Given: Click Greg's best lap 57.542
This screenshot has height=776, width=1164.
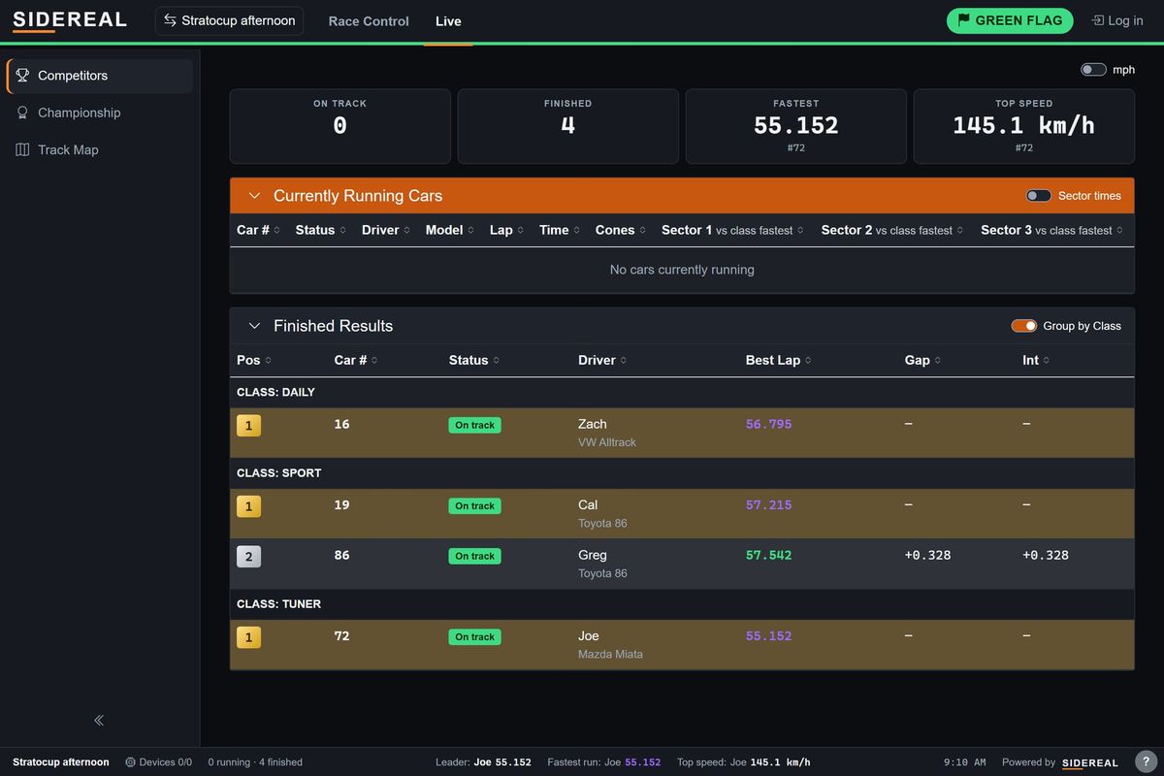Looking at the screenshot, I should click(769, 556).
